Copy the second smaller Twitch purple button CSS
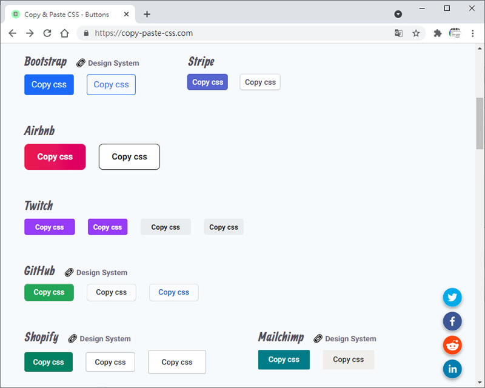This screenshot has width=485, height=388. tap(108, 227)
